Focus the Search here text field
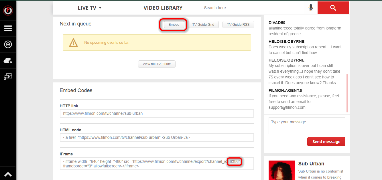 tap(253, 8)
